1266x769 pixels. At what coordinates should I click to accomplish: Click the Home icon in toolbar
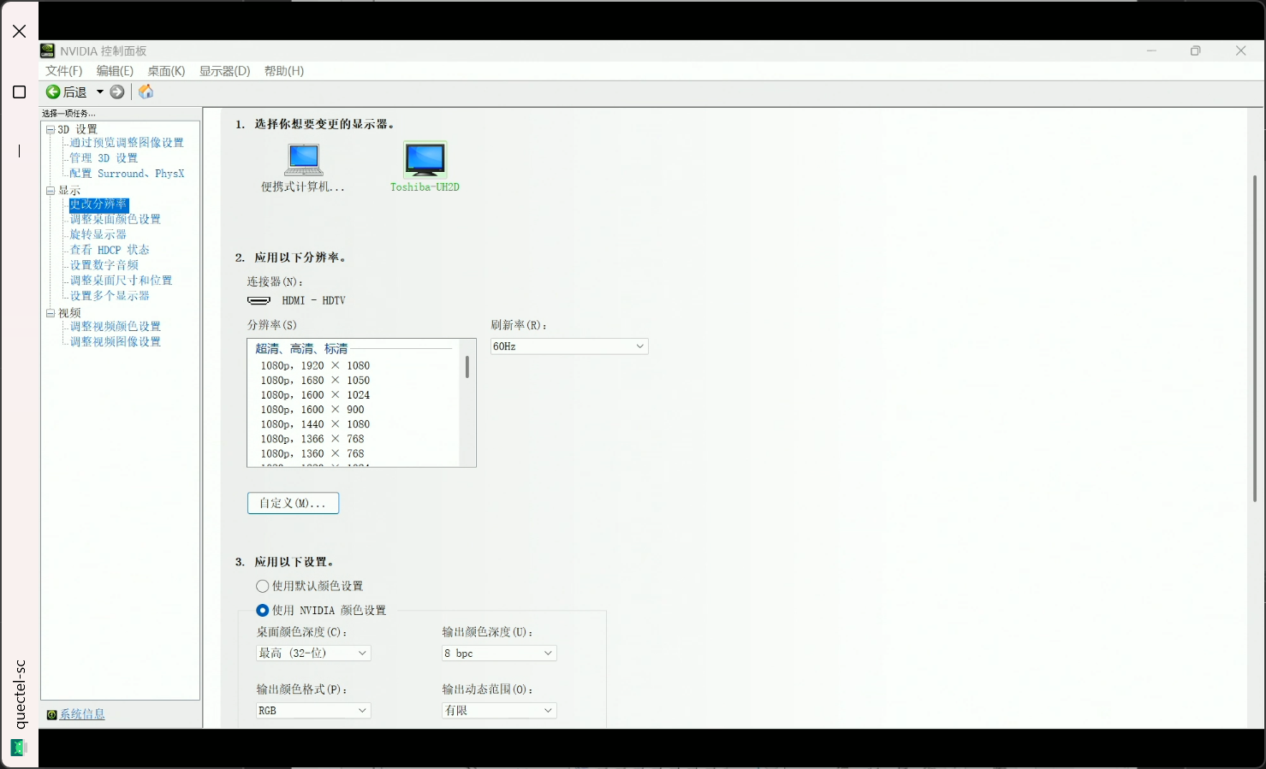tap(146, 92)
